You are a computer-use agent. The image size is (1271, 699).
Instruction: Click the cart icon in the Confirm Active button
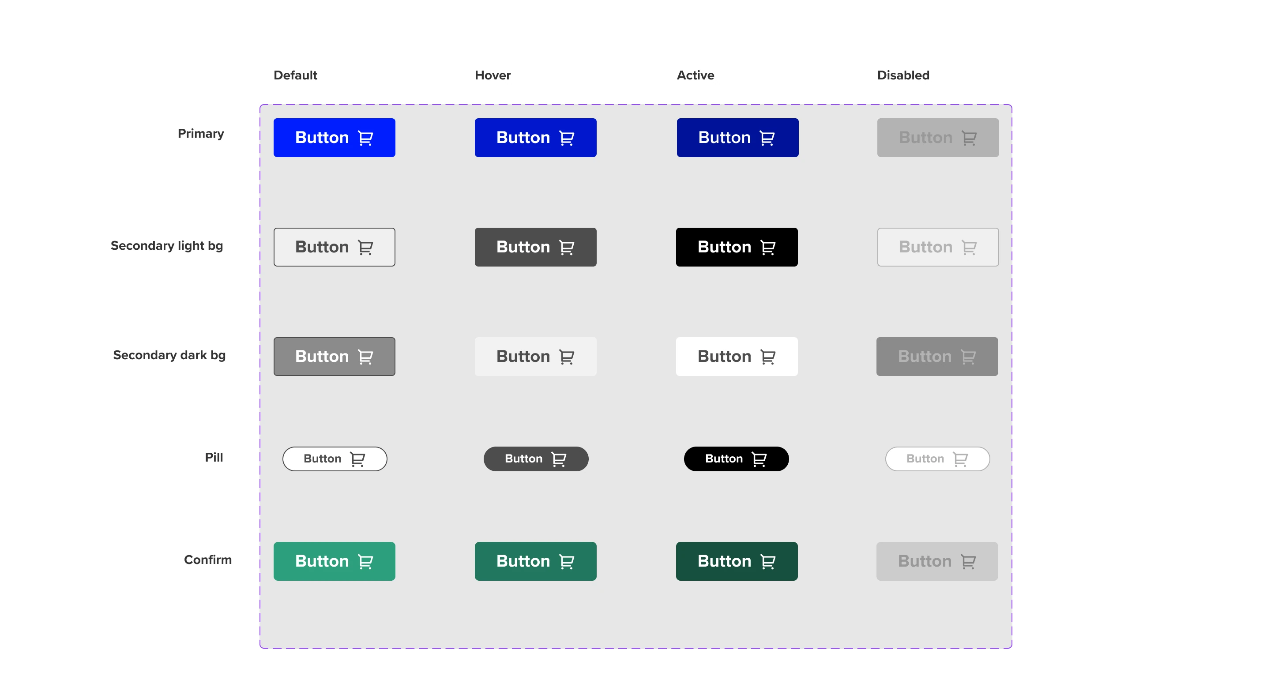coord(768,561)
